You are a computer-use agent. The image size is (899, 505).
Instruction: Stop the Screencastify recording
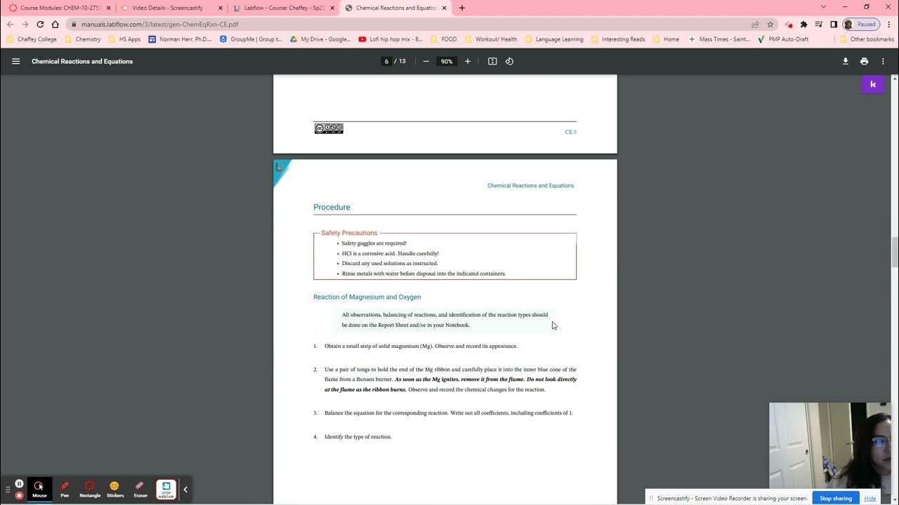pos(20,495)
